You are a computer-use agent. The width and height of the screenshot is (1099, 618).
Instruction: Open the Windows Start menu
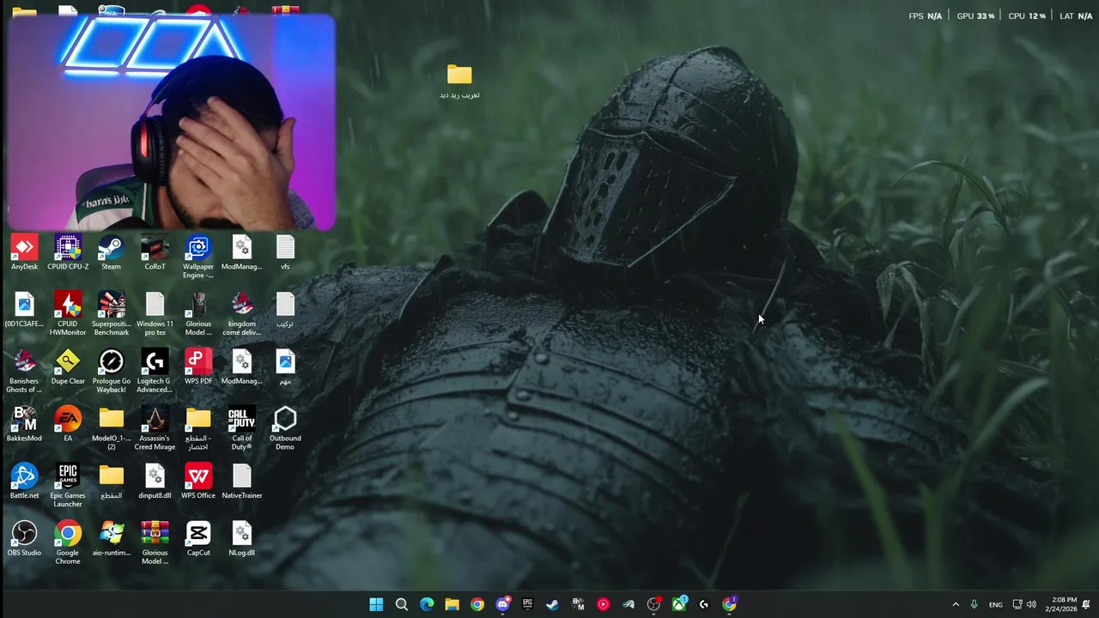376,604
